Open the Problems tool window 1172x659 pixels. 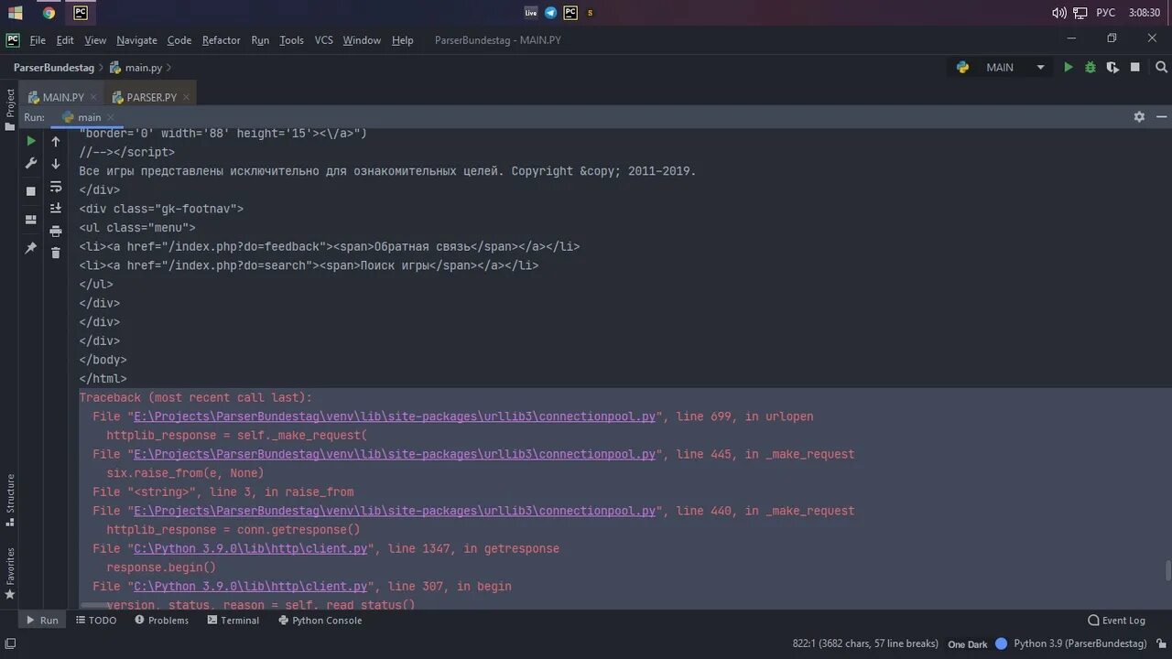pos(162,620)
